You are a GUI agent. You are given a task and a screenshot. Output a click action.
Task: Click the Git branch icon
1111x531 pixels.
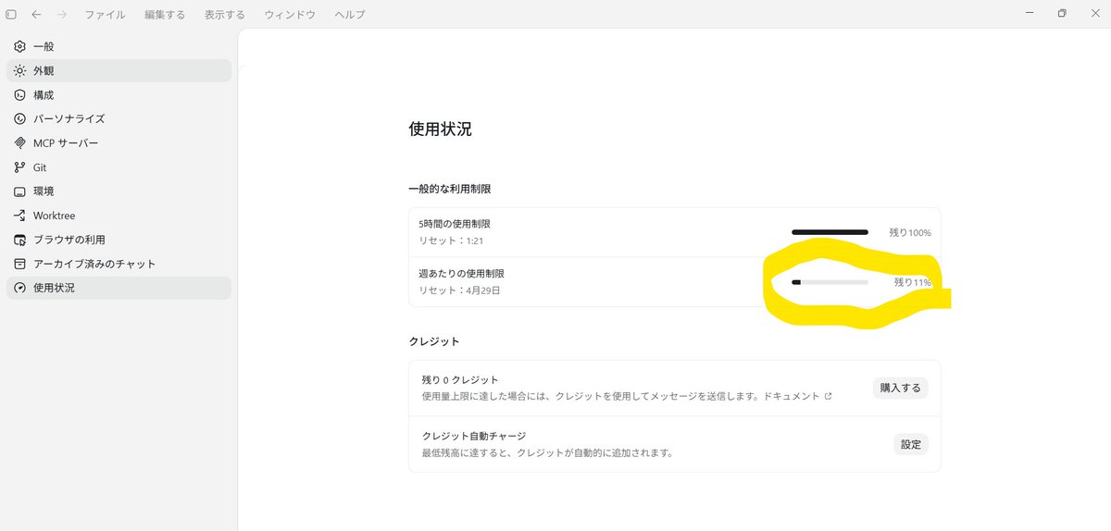click(x=19, y=167)
